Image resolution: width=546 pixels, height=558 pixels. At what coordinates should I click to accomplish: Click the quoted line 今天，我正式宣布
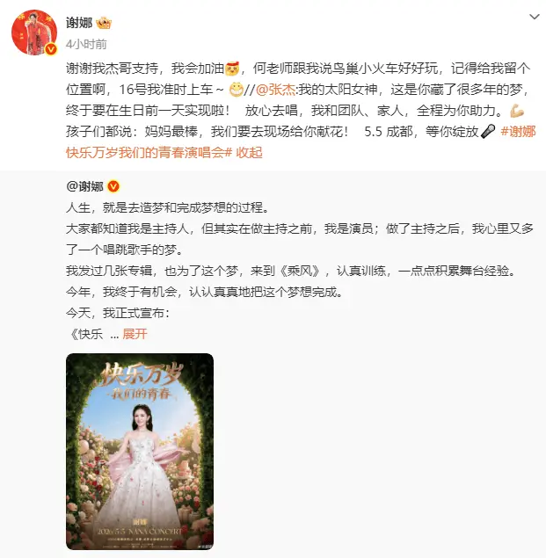[x=118, y=313]
